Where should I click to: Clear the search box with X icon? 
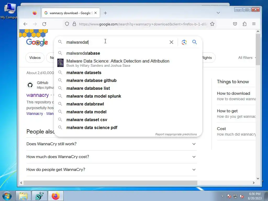click(x=171, y=42)
